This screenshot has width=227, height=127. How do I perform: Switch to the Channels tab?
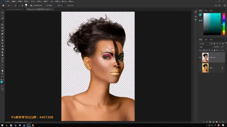point(206,40)
